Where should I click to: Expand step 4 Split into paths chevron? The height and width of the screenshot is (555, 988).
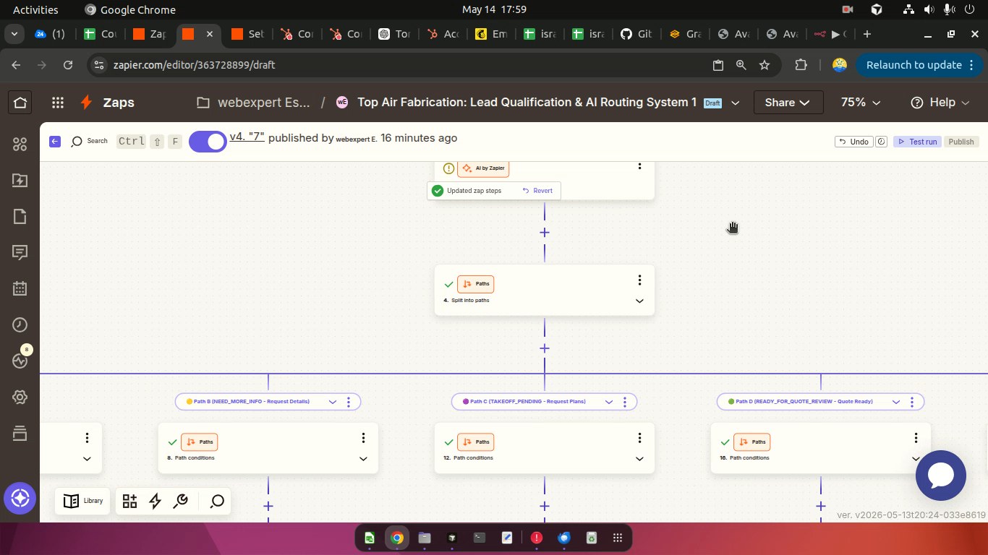tap(639, 301)
